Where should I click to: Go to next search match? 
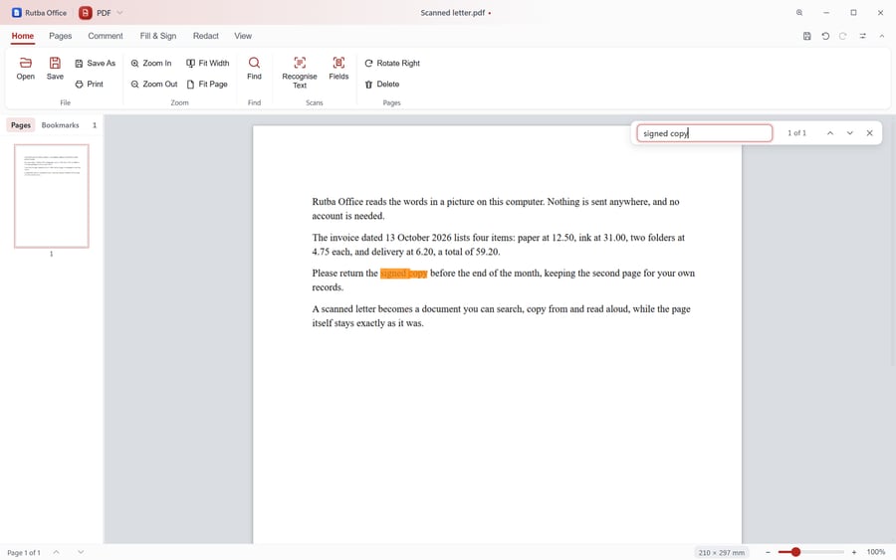(x=850, y=133)
